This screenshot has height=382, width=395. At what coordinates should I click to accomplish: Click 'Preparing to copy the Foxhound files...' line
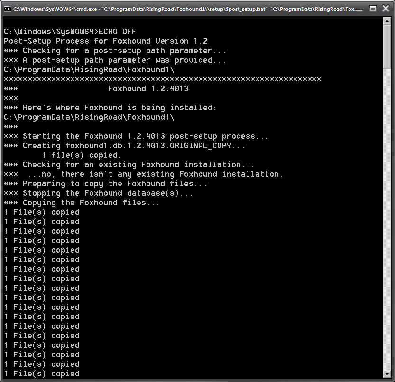click(x=106, y=183)
